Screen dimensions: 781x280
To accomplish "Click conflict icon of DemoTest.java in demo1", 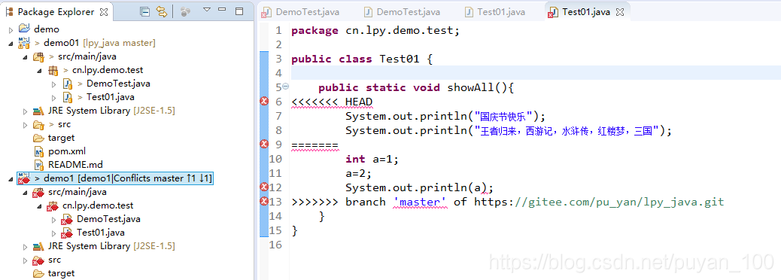I will pyautogui.click(x=67, y=219).
